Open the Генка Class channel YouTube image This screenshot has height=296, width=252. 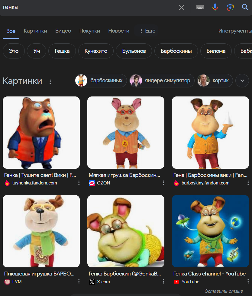pos(210,231)
